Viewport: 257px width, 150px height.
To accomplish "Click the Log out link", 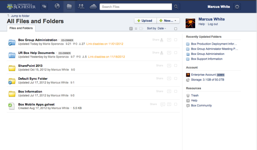I will (213, 24).
